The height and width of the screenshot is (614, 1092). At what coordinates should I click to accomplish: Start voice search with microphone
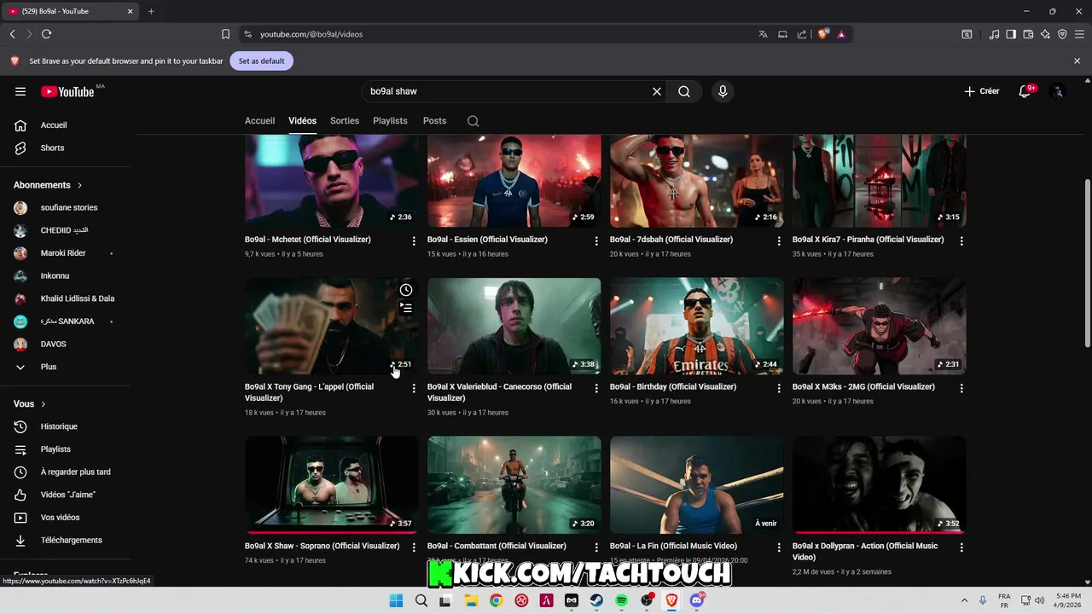click(723, 91)
